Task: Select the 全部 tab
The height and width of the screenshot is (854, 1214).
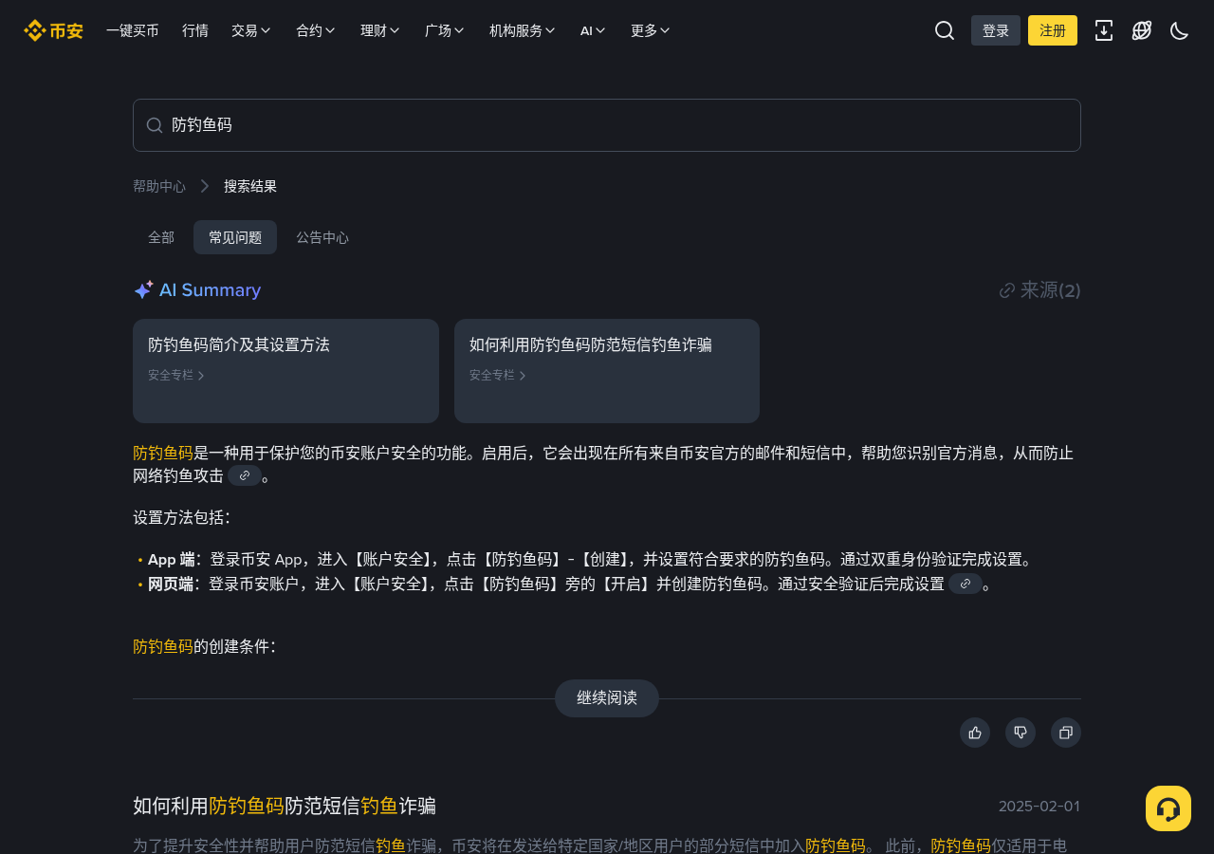Action: [x=161, y=237]
